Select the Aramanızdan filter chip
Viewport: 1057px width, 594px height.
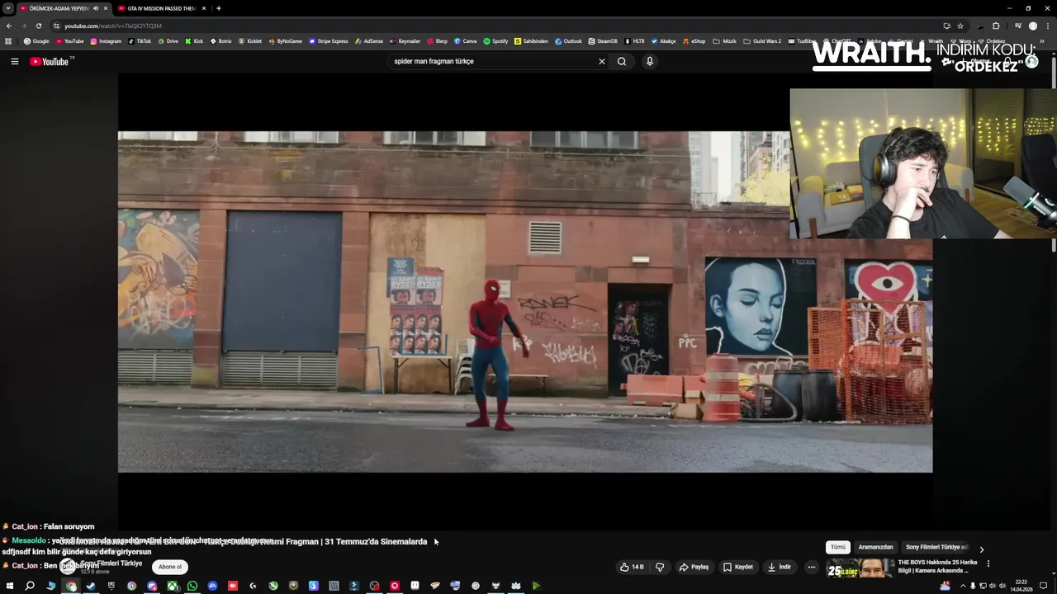(x=875, y=547)
